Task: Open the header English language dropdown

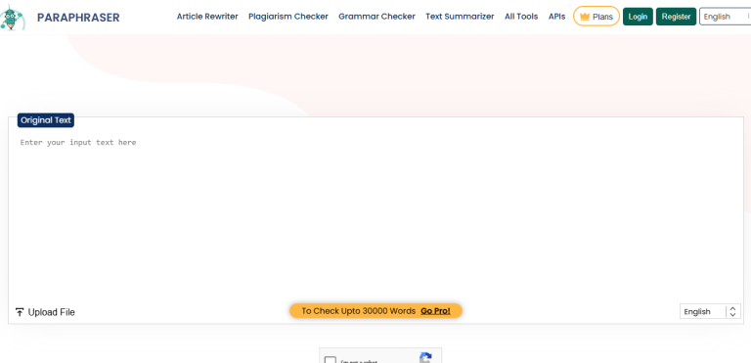Action: click(726, 17)
